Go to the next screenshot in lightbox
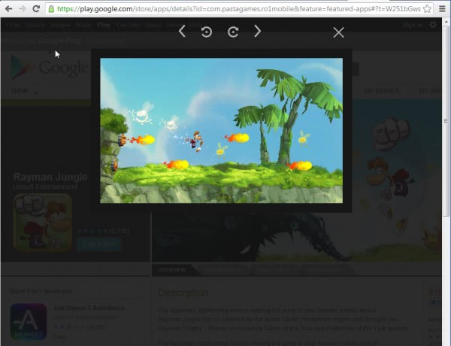451x346 pixels. pos(258,31)
